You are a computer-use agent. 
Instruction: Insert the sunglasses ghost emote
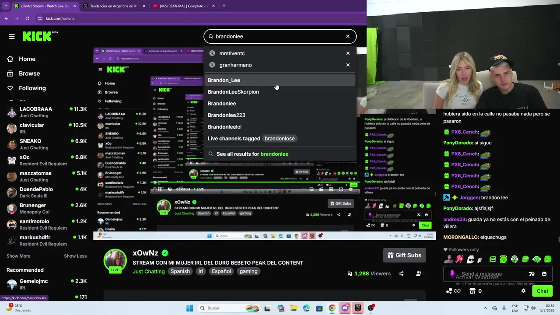click(x=470, y=259)
